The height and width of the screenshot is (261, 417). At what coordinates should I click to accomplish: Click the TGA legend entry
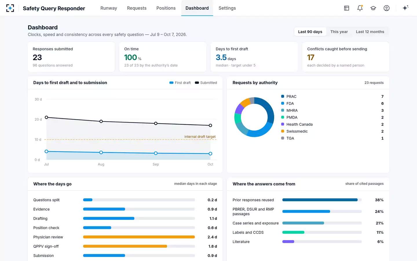point(332,138)
